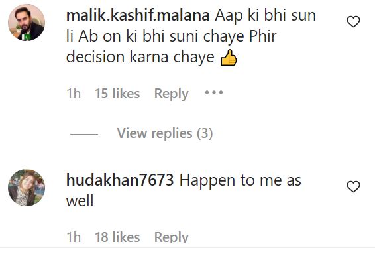375x258 pixels.
Task: Show who gave the 15 likes
Action: point(117,93)
